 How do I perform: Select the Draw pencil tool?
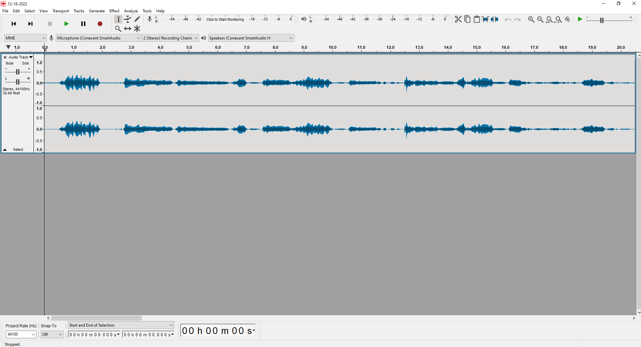click(x=137, y=19)
